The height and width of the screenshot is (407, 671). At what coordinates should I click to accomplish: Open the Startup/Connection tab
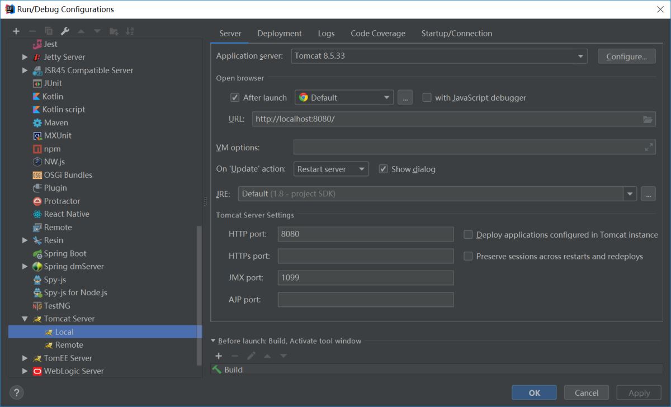457,34
